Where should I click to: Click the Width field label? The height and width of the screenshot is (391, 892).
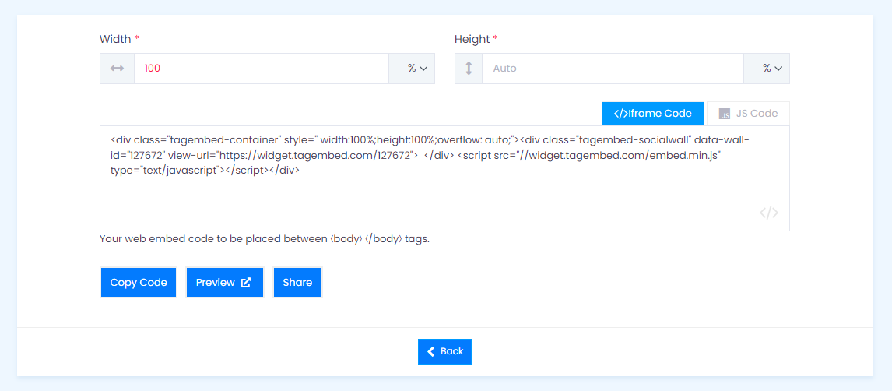tap(119, 39)
